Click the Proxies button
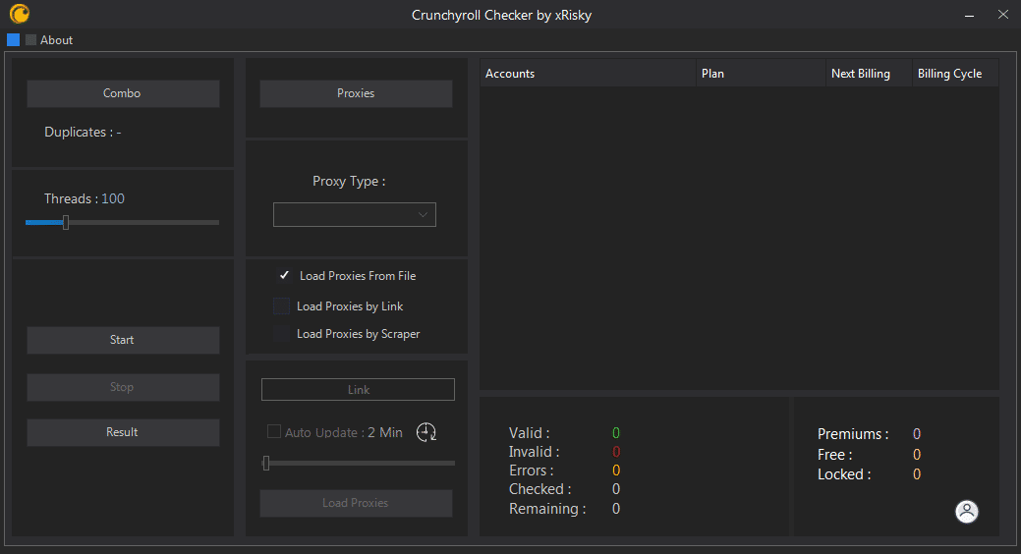This screenshot has width=1021, height=554. 356,93
